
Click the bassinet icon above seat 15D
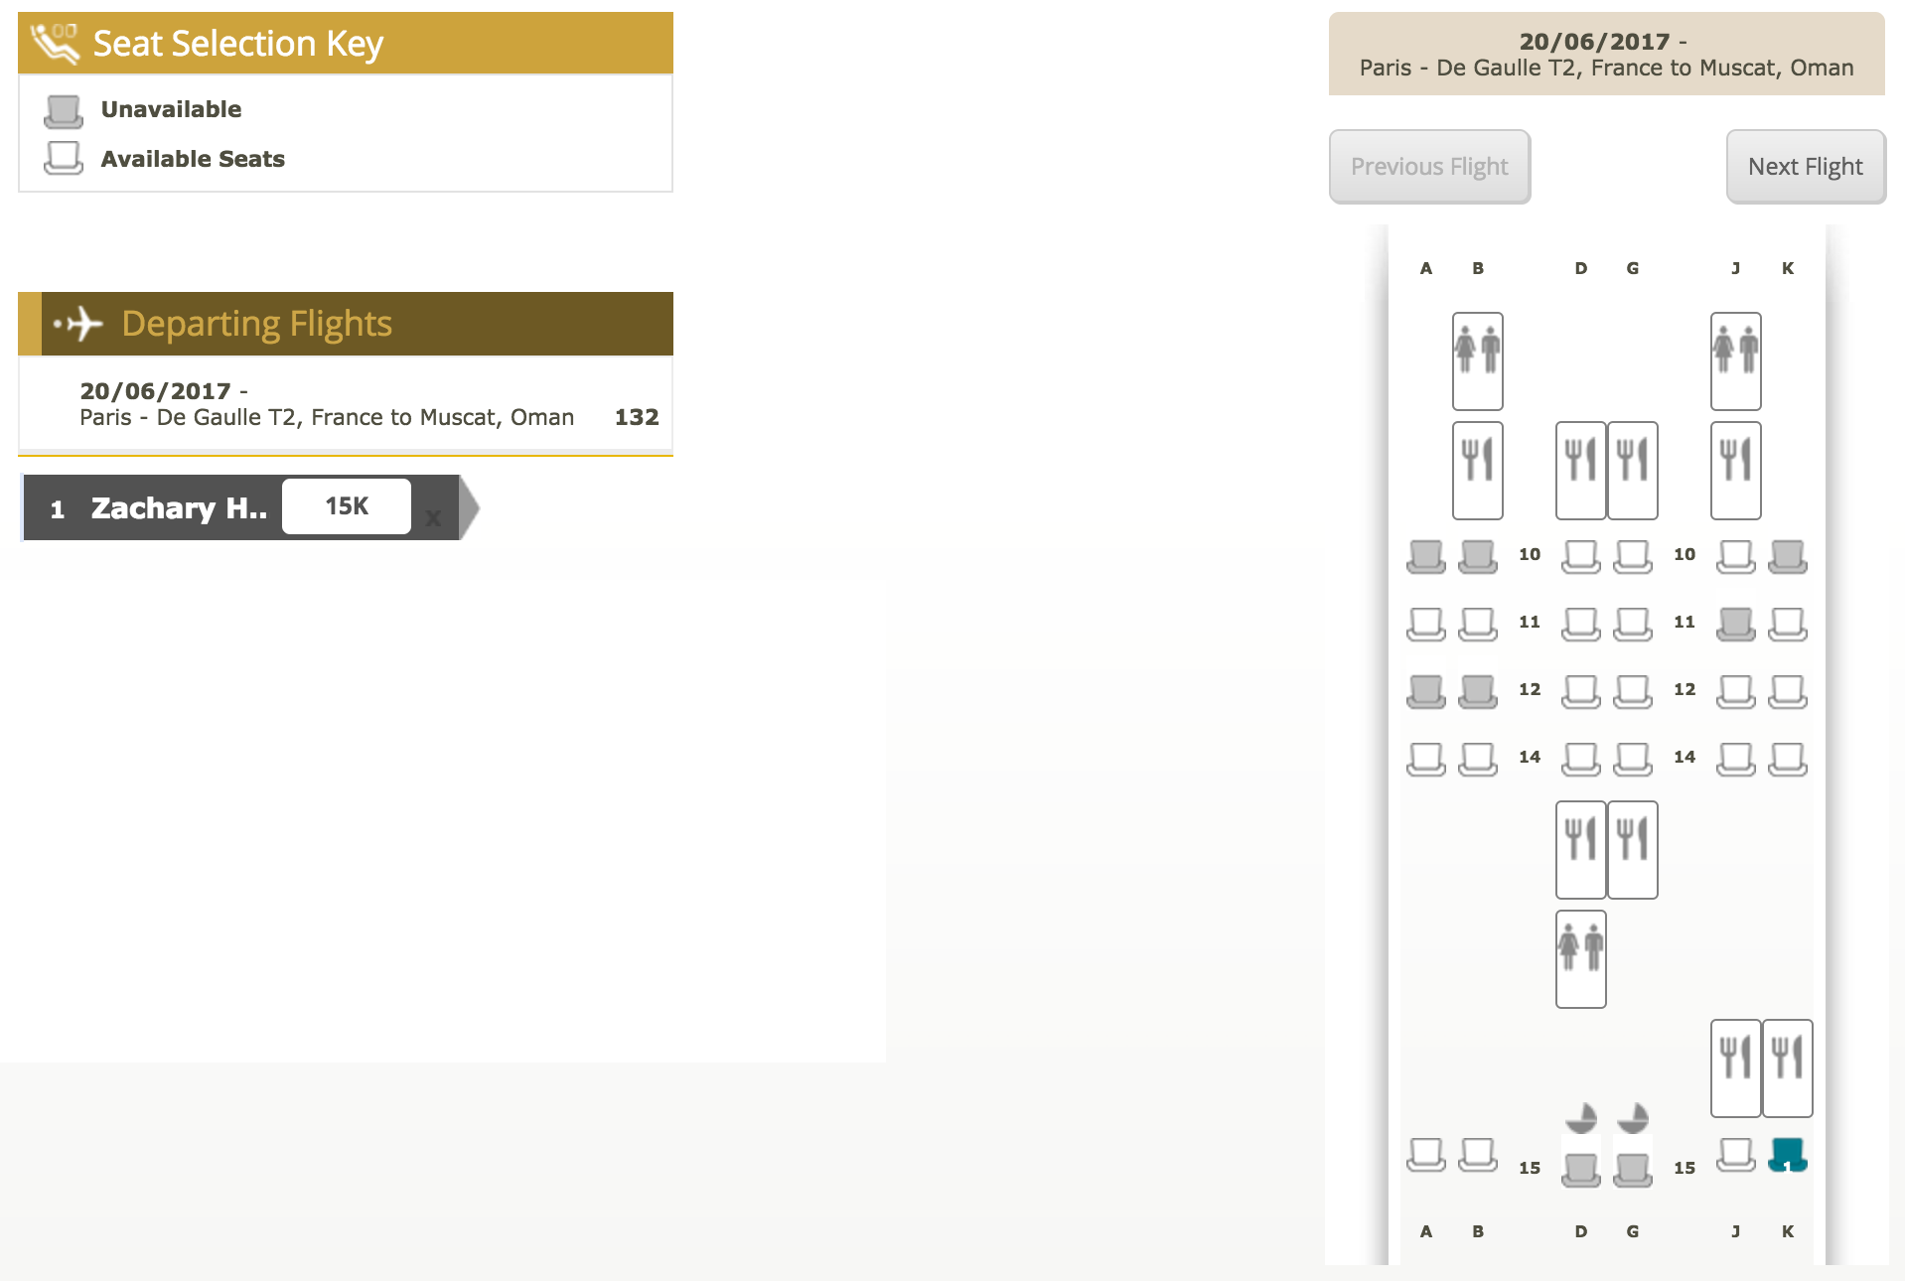[x=1580, y=1118]
